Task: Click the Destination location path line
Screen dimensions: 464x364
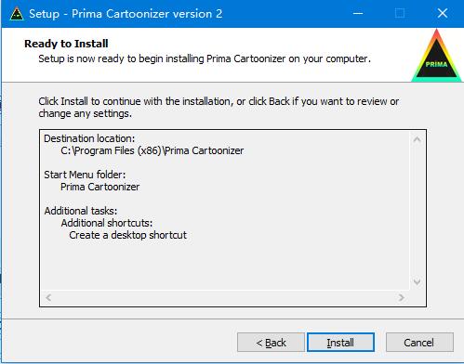Action: (152, 150)
